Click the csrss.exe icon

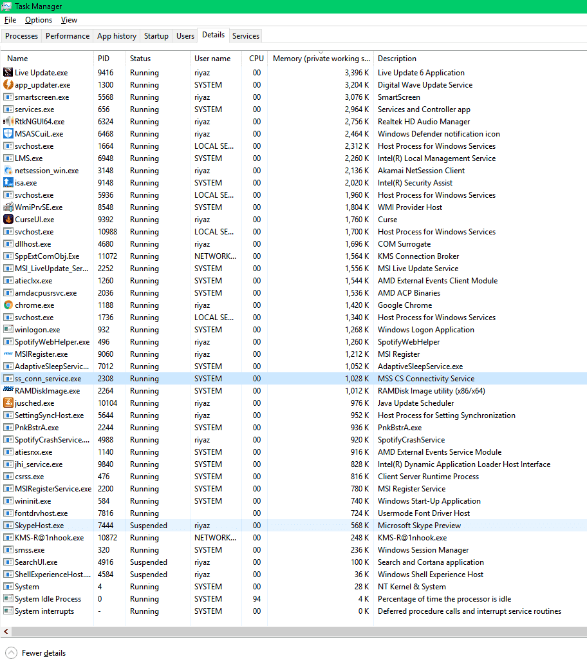tap(8, 476)
